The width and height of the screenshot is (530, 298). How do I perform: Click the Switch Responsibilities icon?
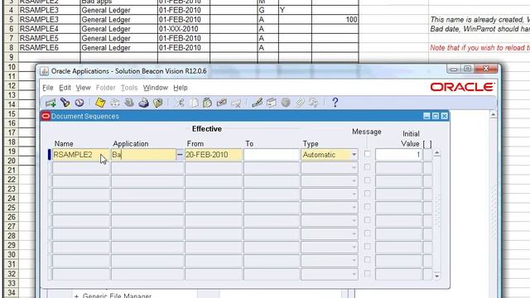coord(129,103)
